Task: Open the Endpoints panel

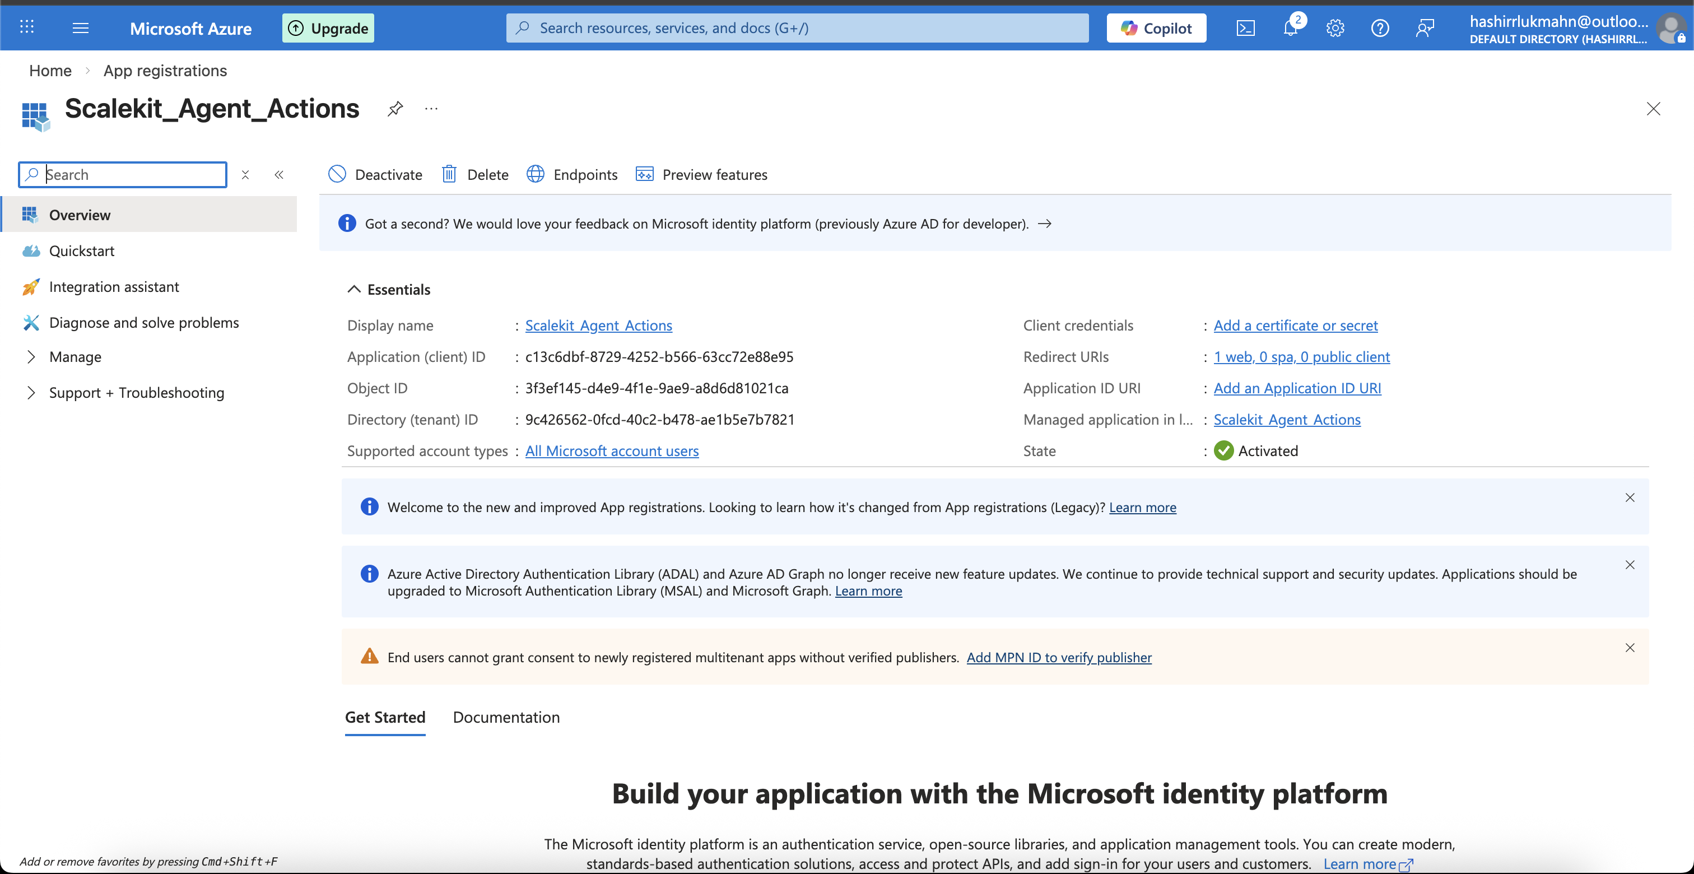Action: click(x=571, y=174)
